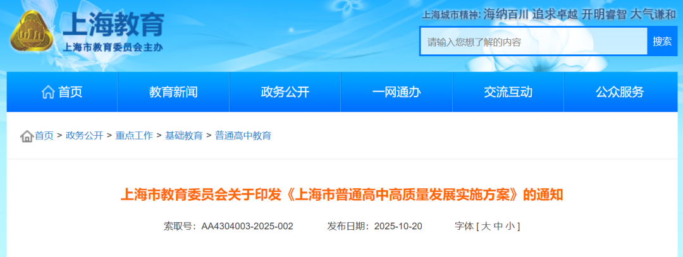Click the gray house icon in breadcrumb
This screenshot has height=257, width=683.
[x=27, y=136]
